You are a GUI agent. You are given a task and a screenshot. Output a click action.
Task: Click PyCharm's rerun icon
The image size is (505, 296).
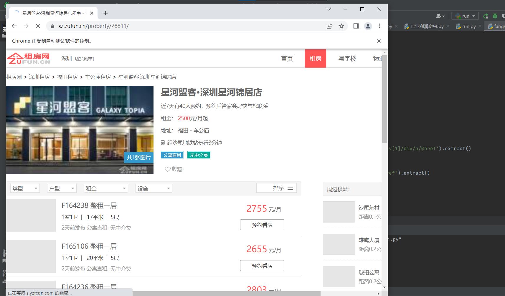(486, 16)
